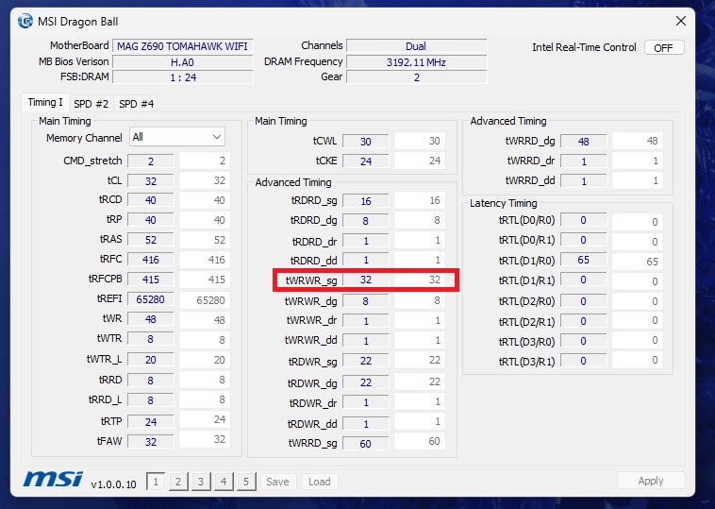The height and width of the screenshot is (509, 715).
Task: Close the MSI Dragon Ball window
Action: tap(681, 21)
